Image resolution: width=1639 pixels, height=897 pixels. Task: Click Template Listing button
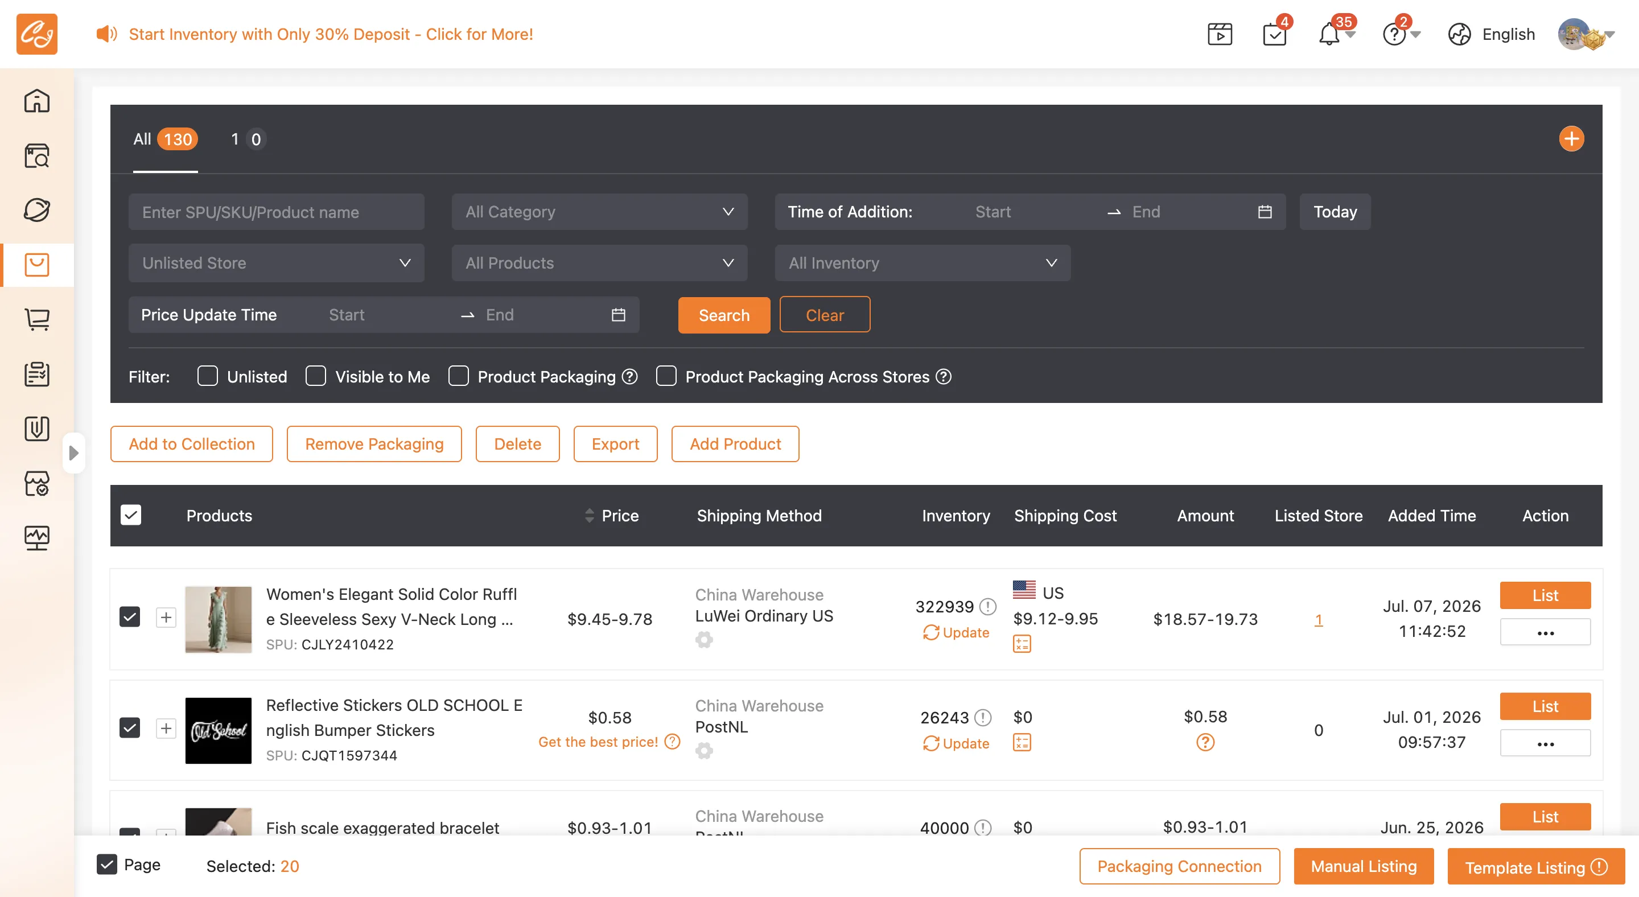tap(1535, 866)
